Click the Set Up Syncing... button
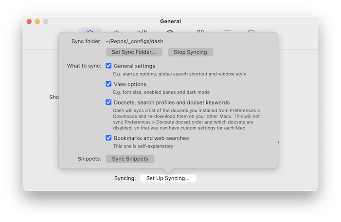This screenshot has width=341, height=222. 168,178
